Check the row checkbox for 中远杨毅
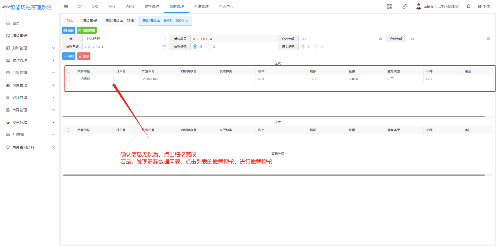496x246 pixels. [68, 79]
